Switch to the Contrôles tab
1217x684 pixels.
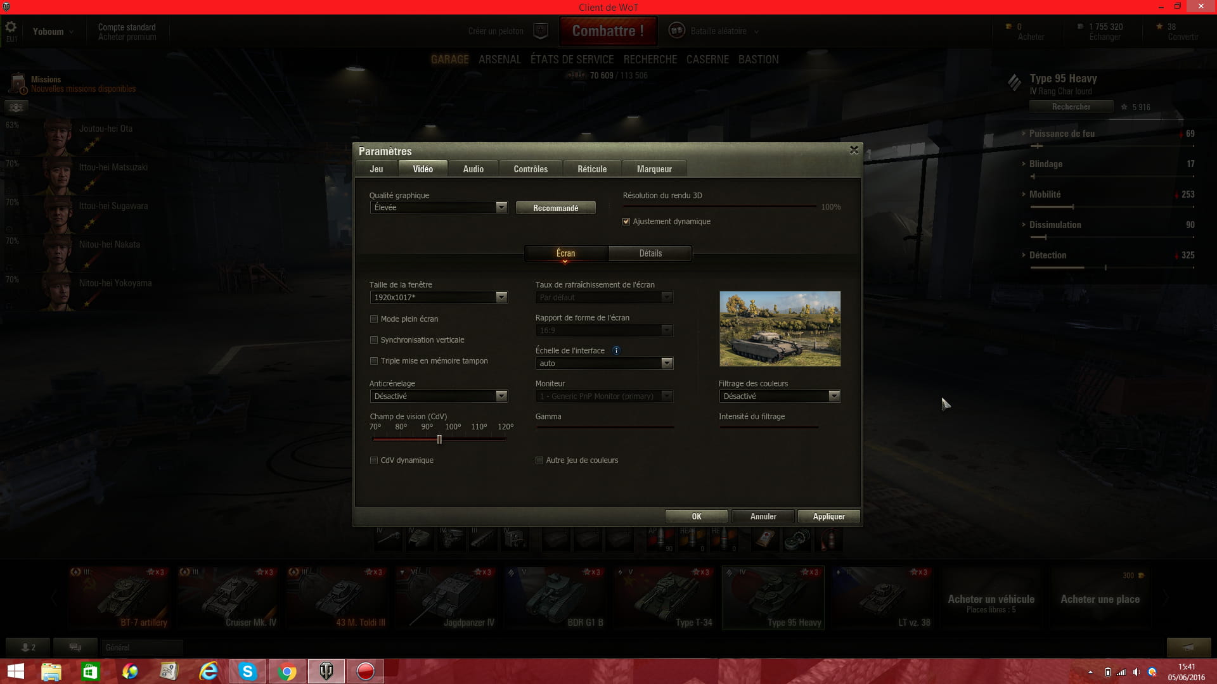(531, 169)
